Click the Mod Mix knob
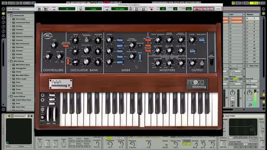Screen dimensions: 267x150 59,56
